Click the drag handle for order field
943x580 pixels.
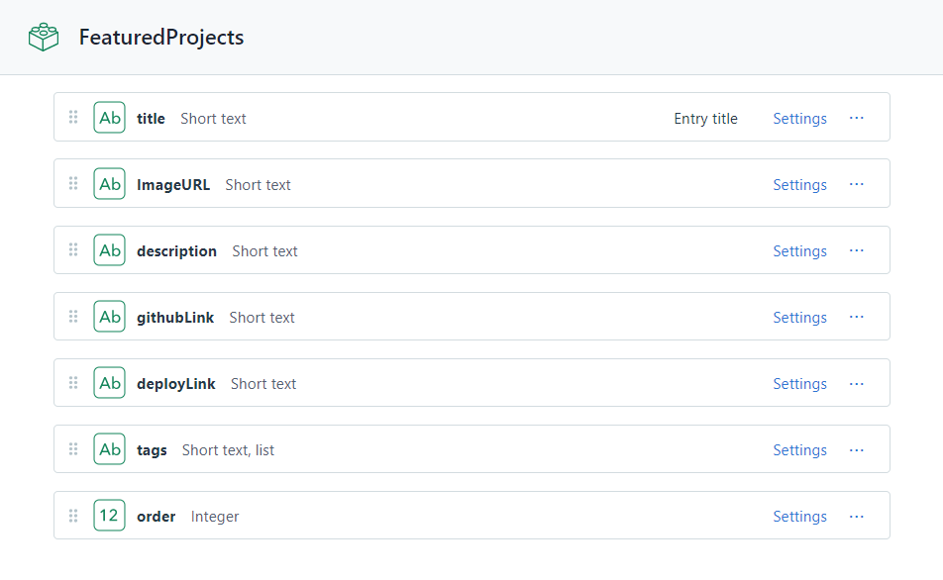(73, 516)
